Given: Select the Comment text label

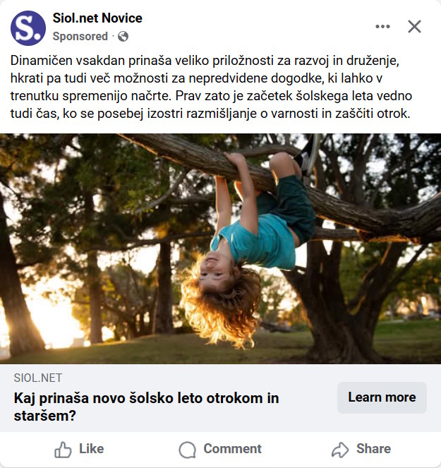Looking at the screenshot, I should pos(232,449).
